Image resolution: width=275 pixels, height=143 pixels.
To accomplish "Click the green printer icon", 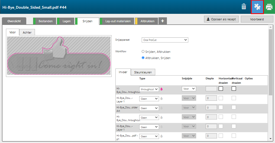I will [269, 7].
